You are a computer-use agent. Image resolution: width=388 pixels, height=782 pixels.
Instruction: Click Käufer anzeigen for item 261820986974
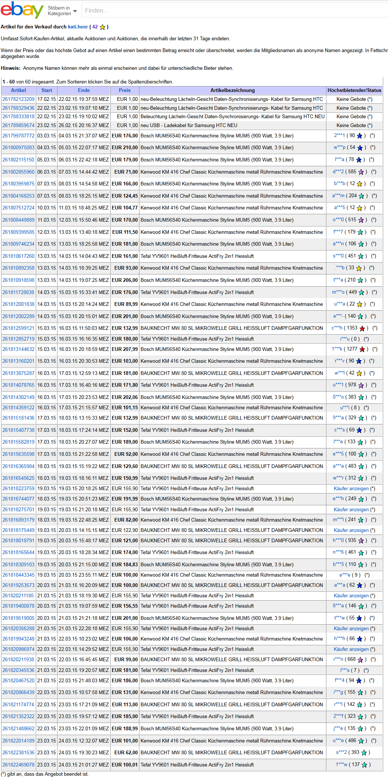coord(351,649)
